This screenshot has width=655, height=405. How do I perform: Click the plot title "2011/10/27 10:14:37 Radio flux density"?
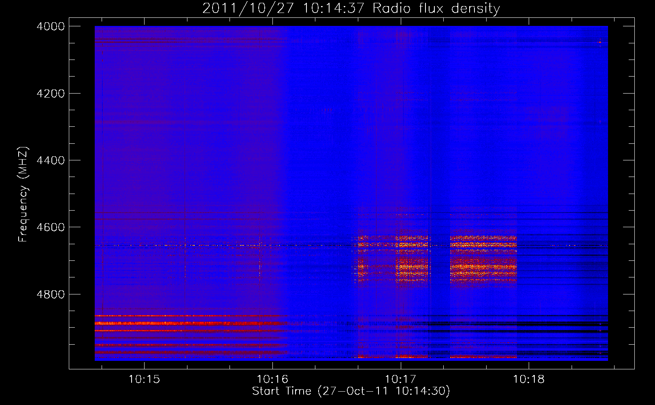point(351,8)
